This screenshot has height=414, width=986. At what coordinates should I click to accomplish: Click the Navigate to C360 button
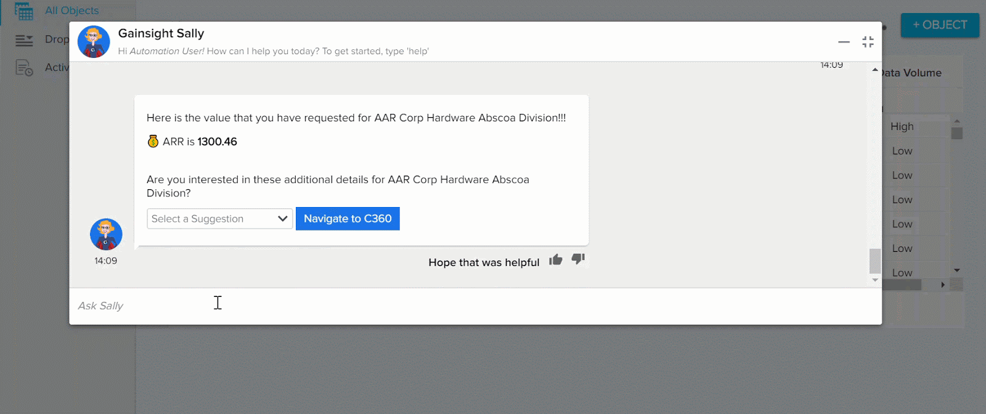348,219
